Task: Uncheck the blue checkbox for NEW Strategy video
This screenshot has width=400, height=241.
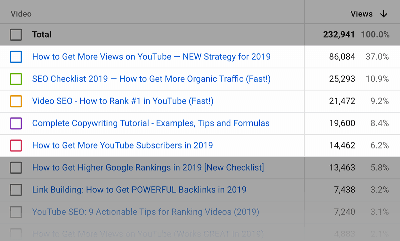Action: pos(16,57)
